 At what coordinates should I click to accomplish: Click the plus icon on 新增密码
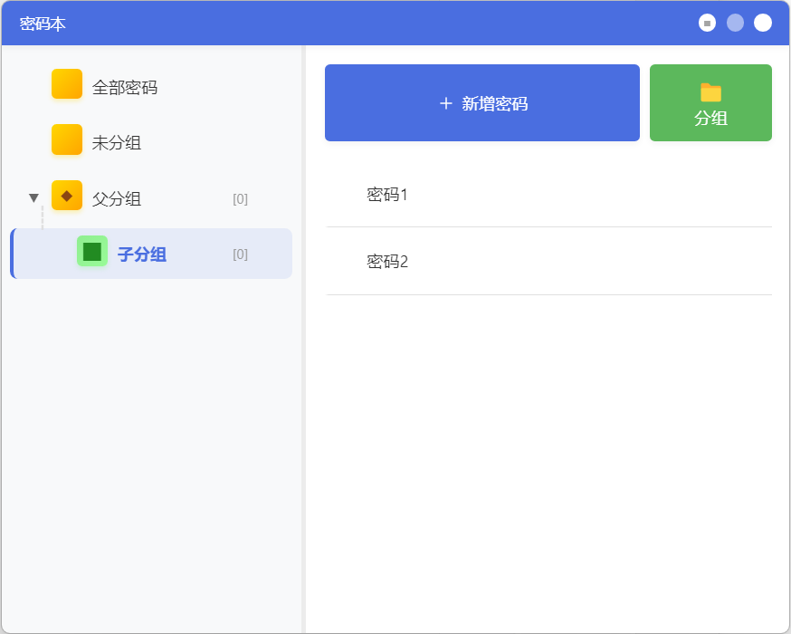click(x=445, y=104)
